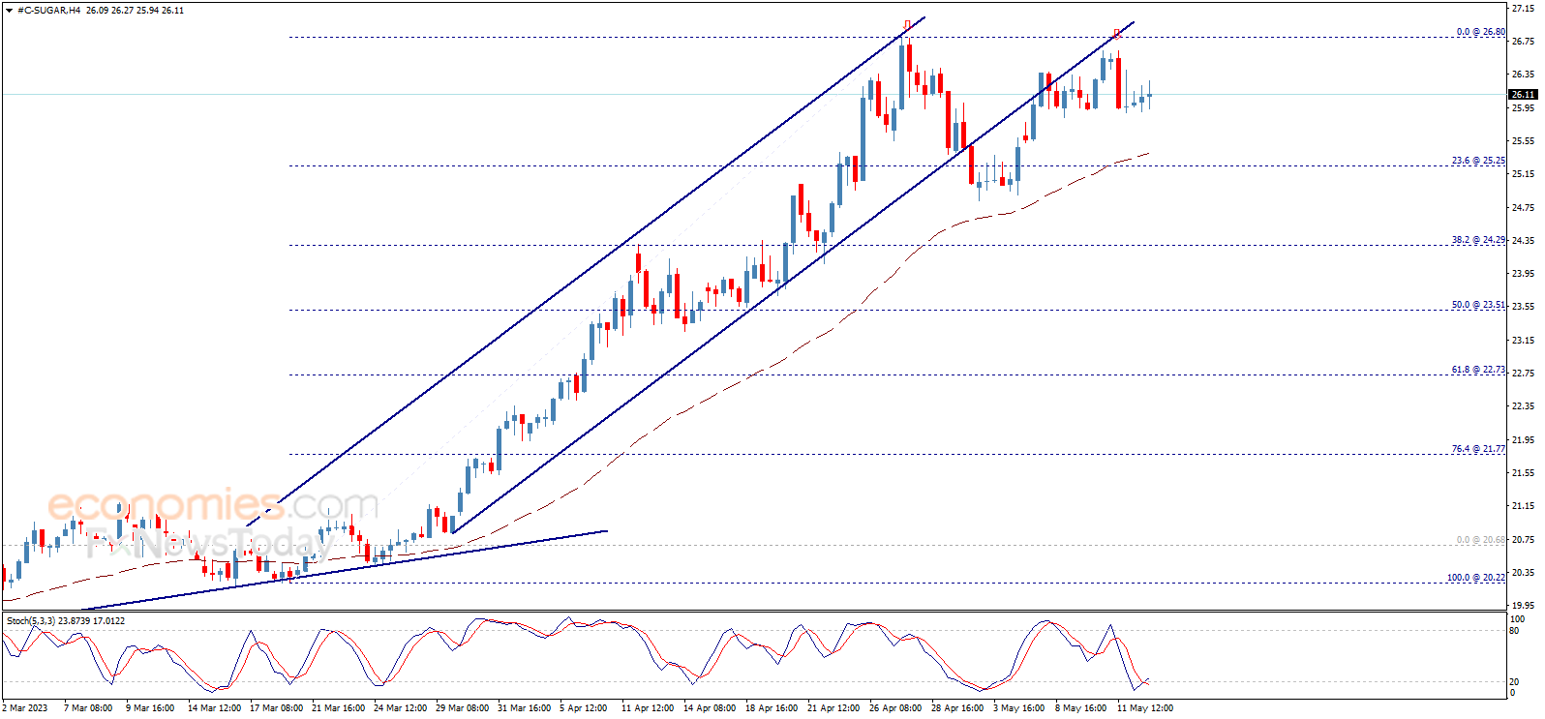This screenshot has height=719, width=1545.
Task: Select the 26.75 price axis value
Action: click(x=1523, y=42)
